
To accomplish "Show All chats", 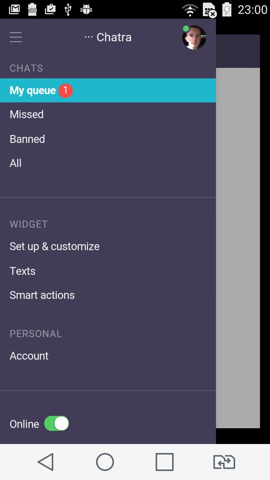I will coord(108,163).
